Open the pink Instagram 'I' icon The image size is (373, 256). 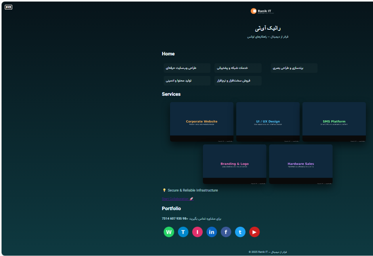point(197,232)
